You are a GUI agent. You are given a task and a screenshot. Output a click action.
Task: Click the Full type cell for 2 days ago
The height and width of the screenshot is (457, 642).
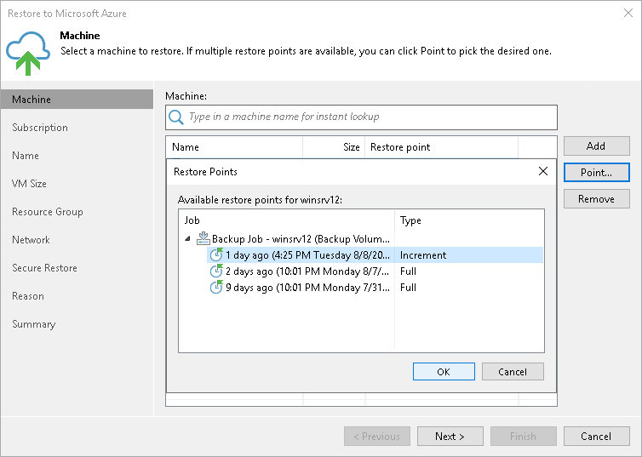(408, 271)
